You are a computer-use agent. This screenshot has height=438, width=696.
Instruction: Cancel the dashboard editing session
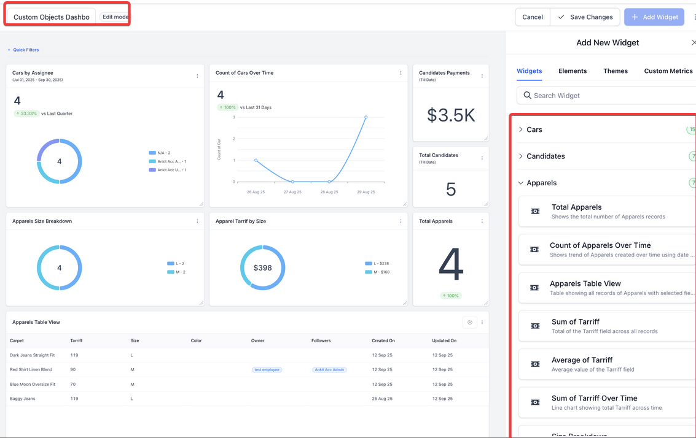pyautogui.click(x=532, y=17)
